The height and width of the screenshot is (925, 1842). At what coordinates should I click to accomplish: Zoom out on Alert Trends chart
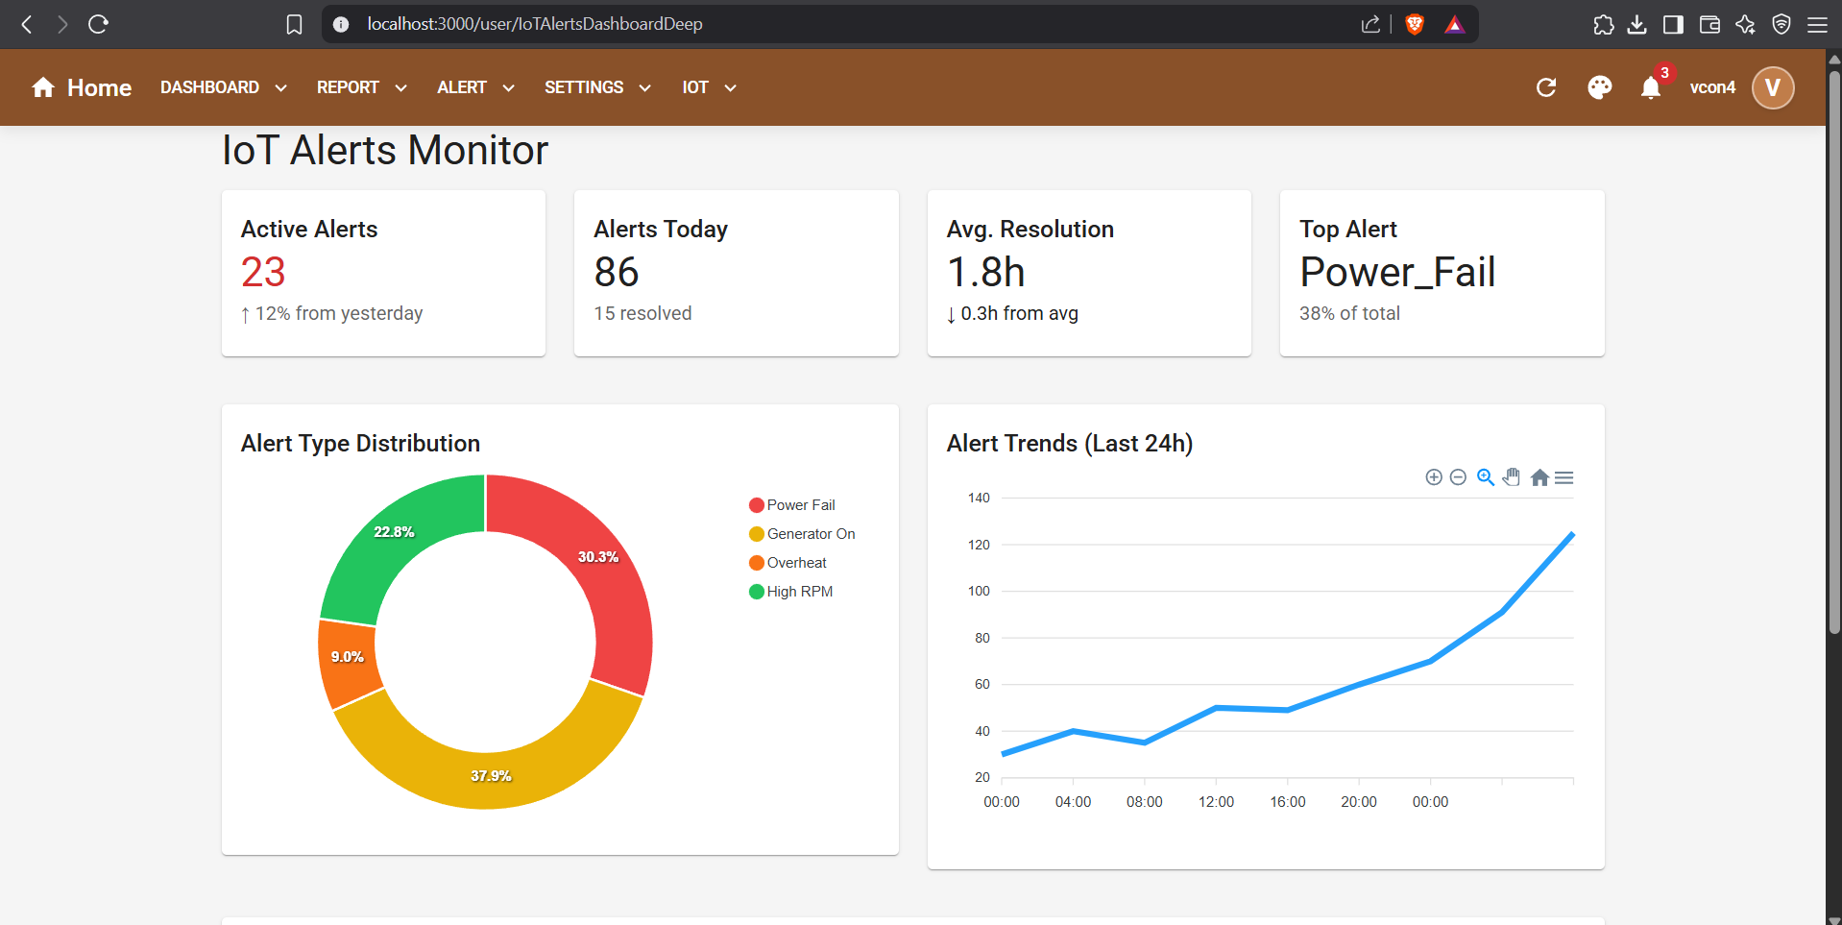tap(1458, 477)
